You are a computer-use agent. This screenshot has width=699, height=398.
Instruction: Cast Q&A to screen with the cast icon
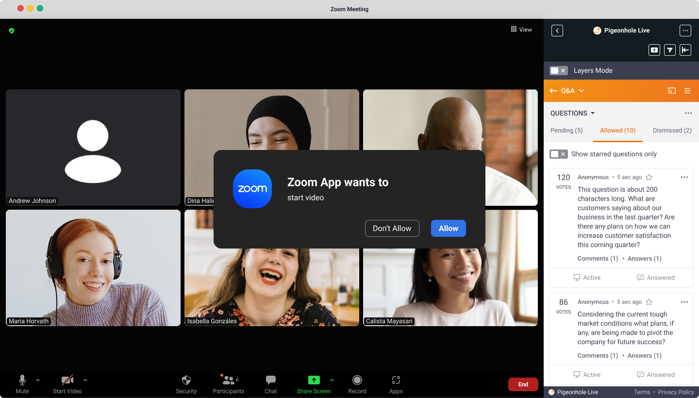click(x=671, y=91)
